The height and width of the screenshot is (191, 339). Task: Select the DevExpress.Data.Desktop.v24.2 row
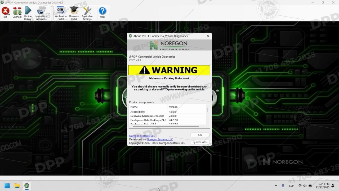point(168,120)
